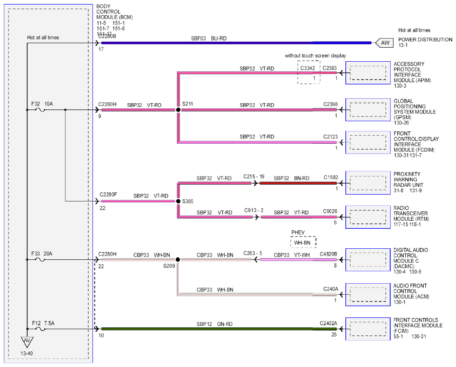Click the C1582 connector label
This screenshot has height=367, width=456.
pyautogui.click(x=331, y=177)
